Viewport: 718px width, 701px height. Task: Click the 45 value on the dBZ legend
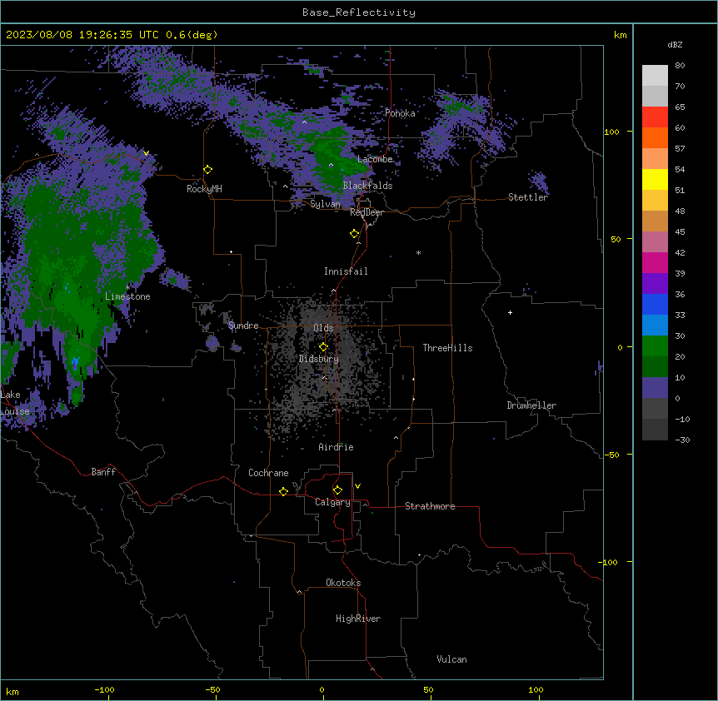click(680, 232)
